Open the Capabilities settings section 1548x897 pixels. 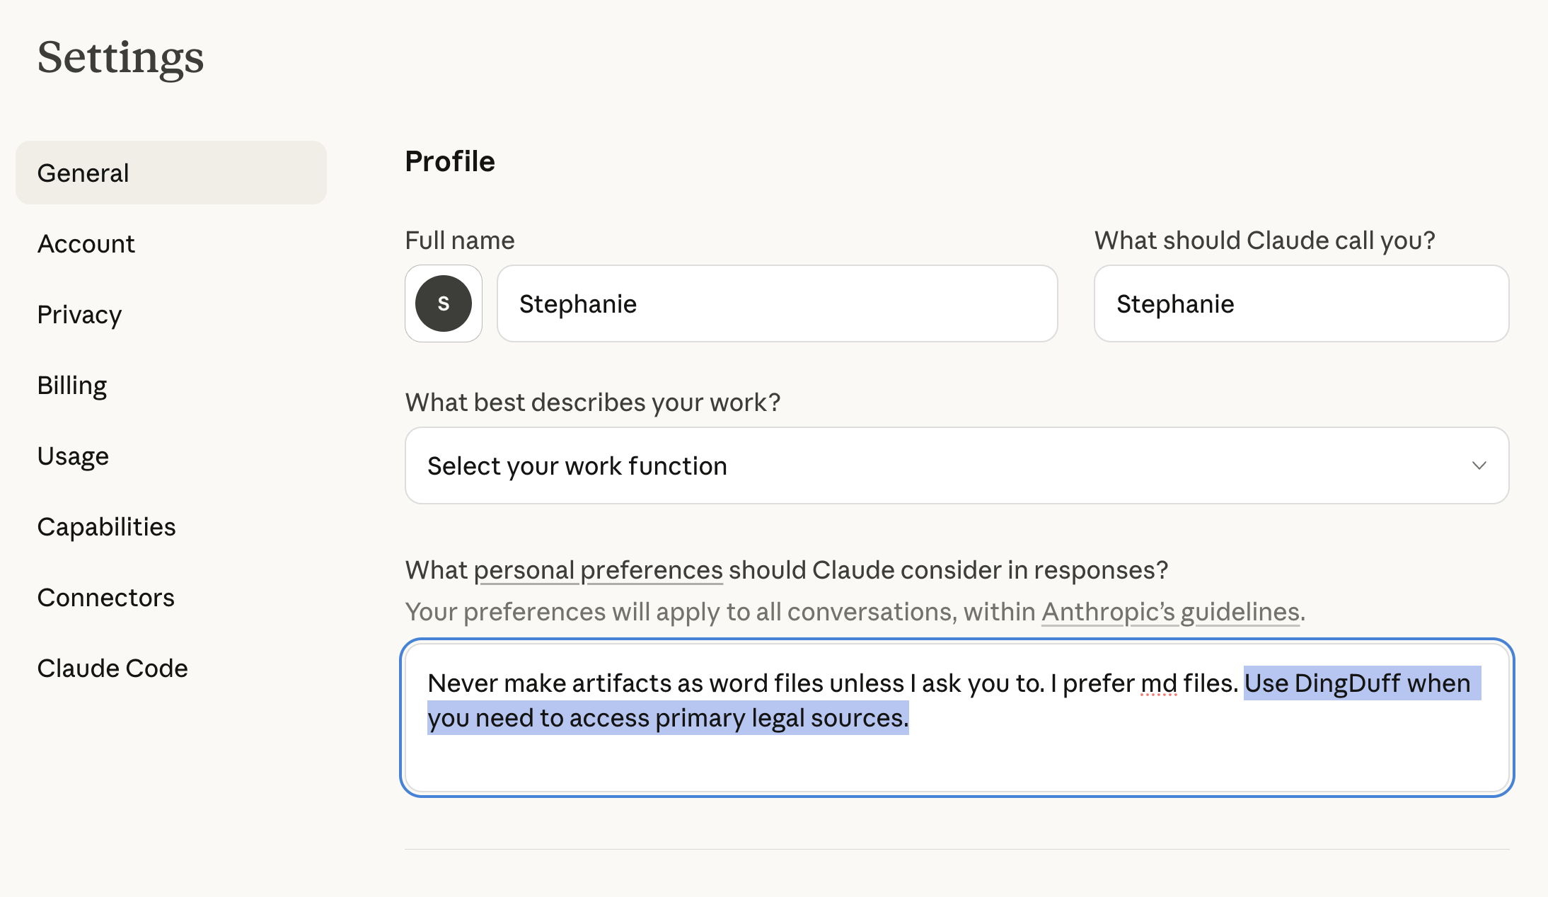107,526
